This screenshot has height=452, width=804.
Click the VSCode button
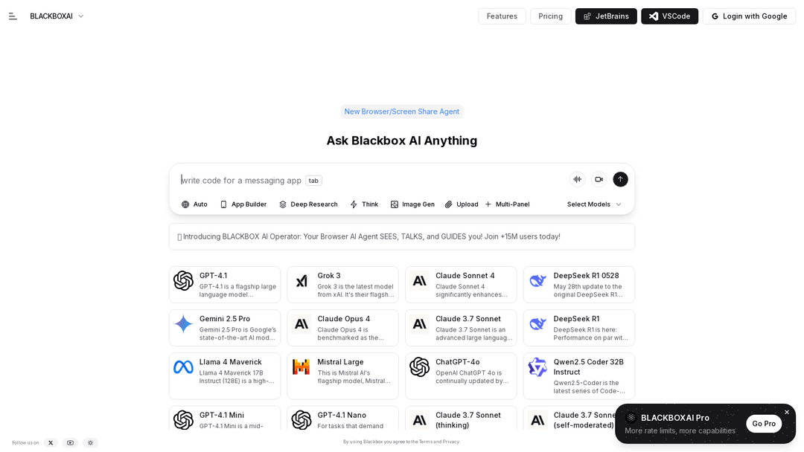pyautogui.click(x=670, y=16)
